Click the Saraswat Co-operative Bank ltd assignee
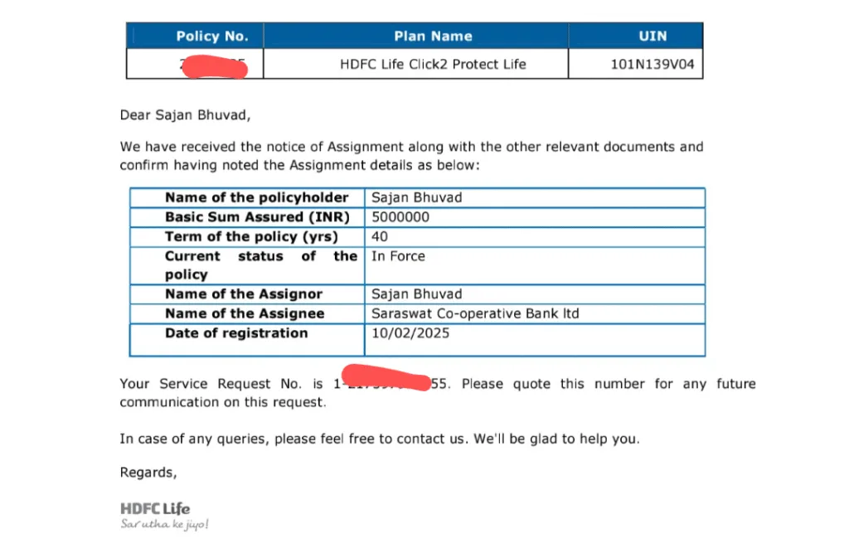 pos(475,313)
